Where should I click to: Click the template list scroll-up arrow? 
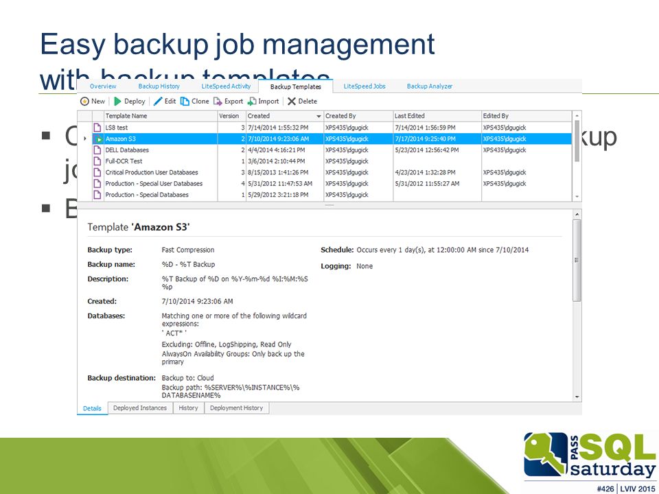pos(577,115)
